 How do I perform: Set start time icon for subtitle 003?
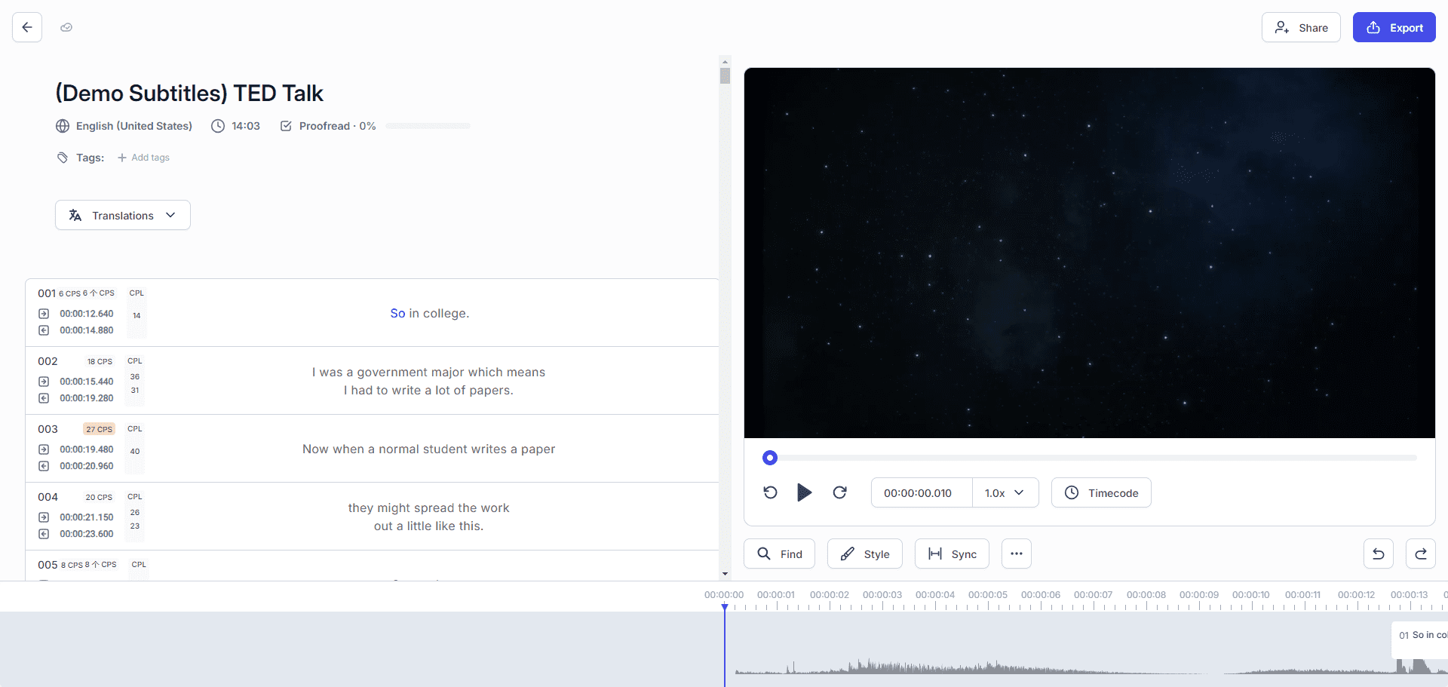pos(44,449)
